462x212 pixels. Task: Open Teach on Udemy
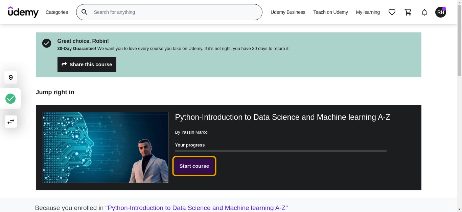[330, 12]
